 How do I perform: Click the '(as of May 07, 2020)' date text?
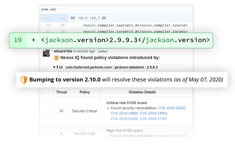199,80
